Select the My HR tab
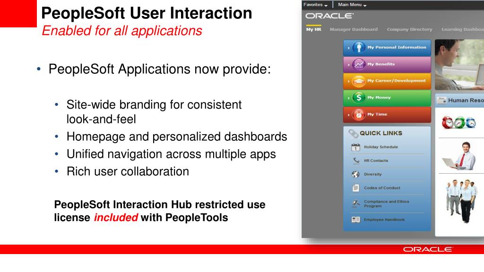This screenshot has height=272, width=484. [x=314, y=29]
